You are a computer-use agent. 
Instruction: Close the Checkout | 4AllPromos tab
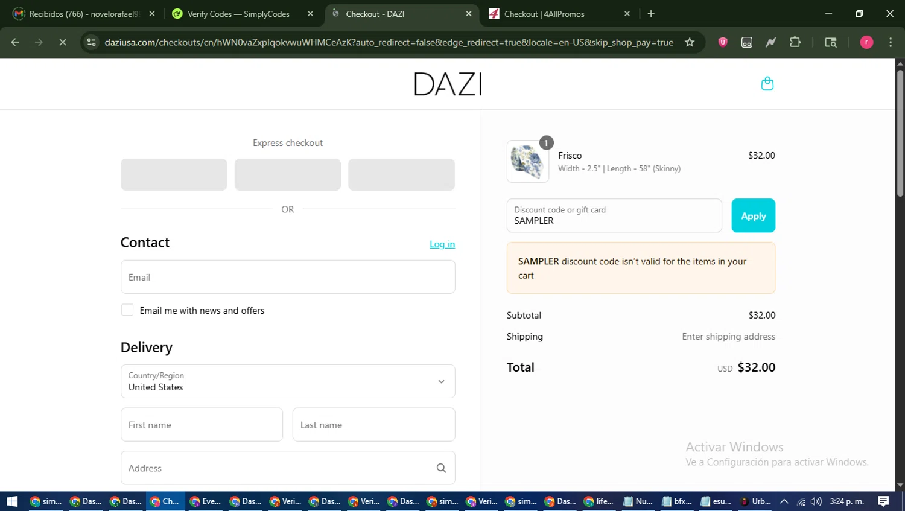coord(627,14)
